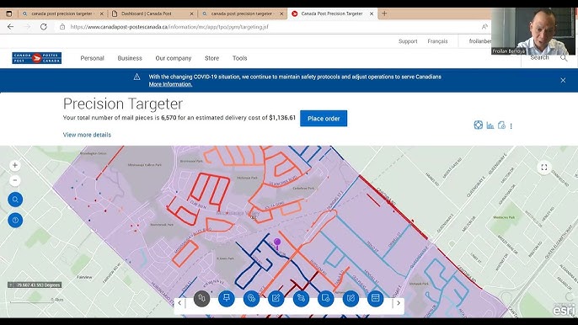This screenshot has width=578, height=325.
Task: Open the three-dot more options menu
Action: [x=511, y=126]
